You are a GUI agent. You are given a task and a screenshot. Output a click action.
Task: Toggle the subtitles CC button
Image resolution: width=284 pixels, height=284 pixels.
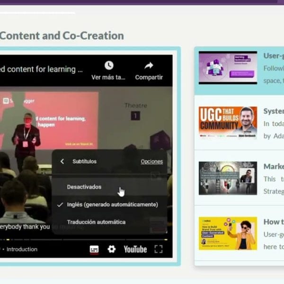click(x=94, y=249)
